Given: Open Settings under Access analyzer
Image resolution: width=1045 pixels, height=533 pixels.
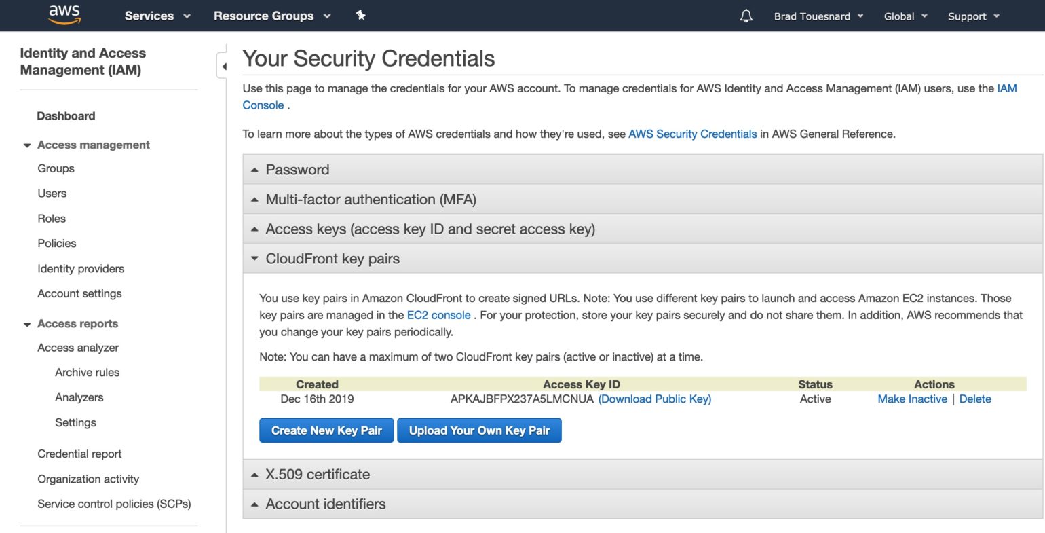Looking at the screenshot, I should pyautogui.click(x=75, y=422).
